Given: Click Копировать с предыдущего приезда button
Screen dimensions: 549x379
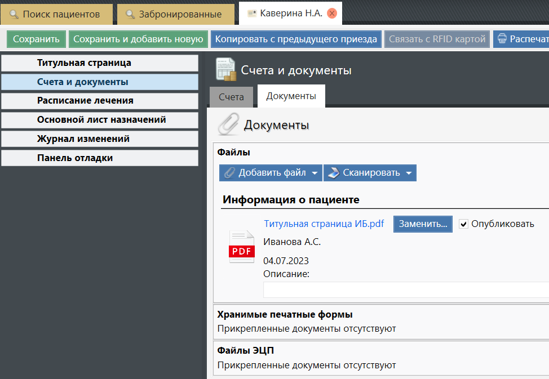Looking at the screenshot, I should (296, 39).
